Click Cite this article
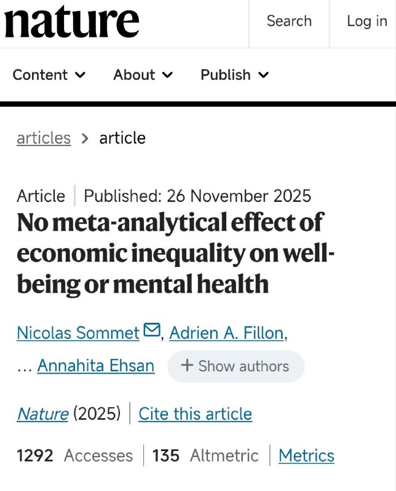 click(195, 414)
